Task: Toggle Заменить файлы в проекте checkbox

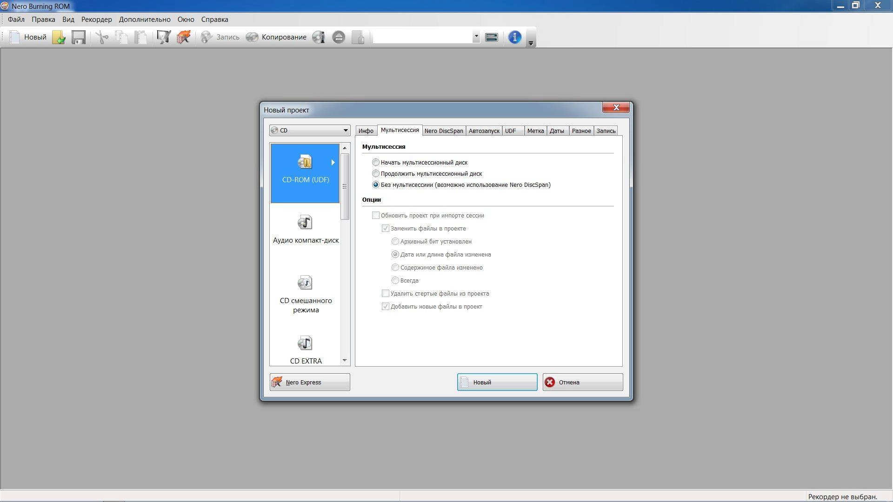Action: [x=424, y=228]
